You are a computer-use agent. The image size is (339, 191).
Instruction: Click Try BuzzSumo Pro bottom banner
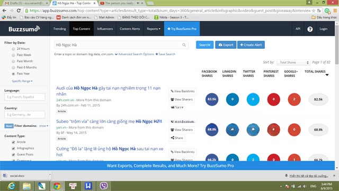(170, 166)
